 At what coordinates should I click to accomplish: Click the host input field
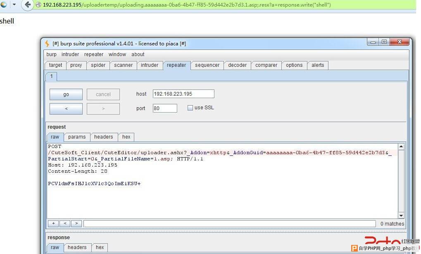pos(183,94)
